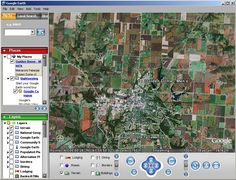Zoom in with the plus button
Viewport: 236px width, 180px height.
(x=116, y=156)
